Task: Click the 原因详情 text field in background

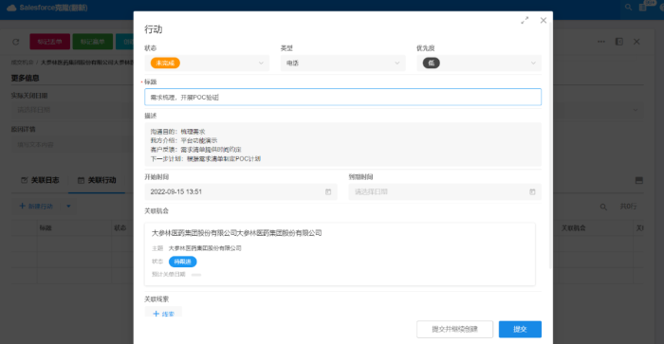Action: tap(72, 145)
